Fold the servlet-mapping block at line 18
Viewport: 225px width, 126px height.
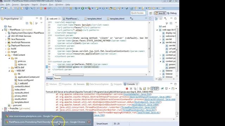51,22
